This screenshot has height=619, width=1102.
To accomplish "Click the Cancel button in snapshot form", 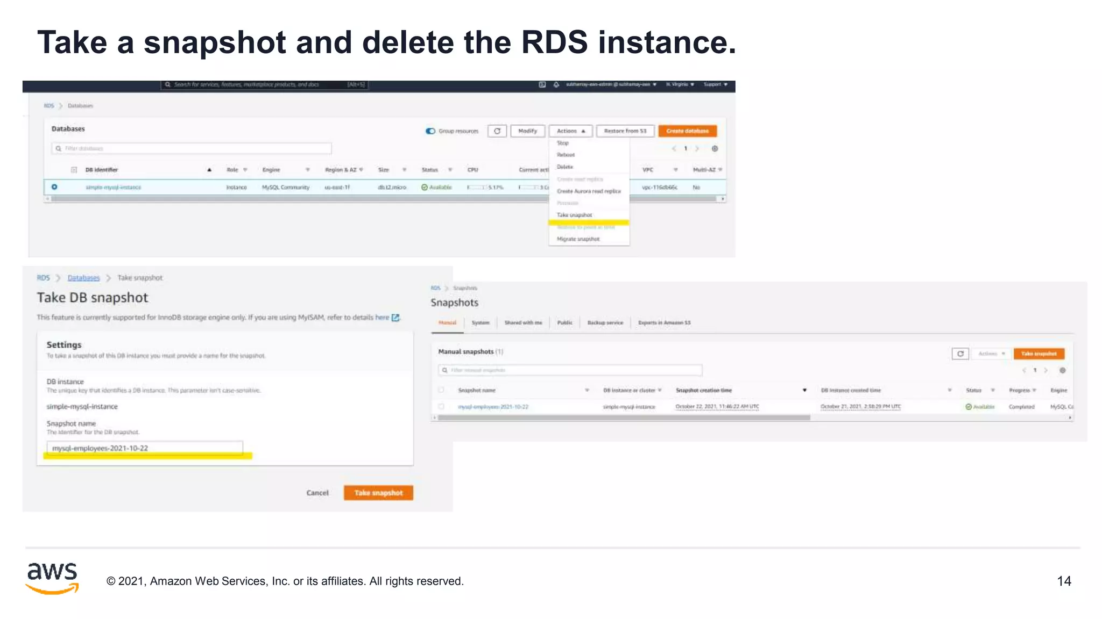I will tap(317, 493).
